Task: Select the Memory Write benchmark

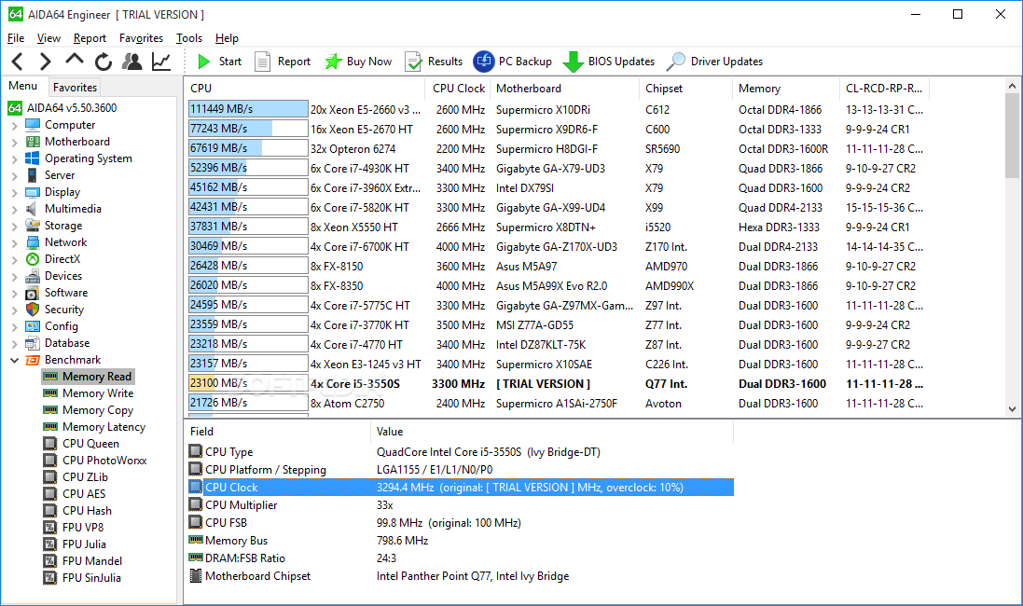Action: (88, 393)
